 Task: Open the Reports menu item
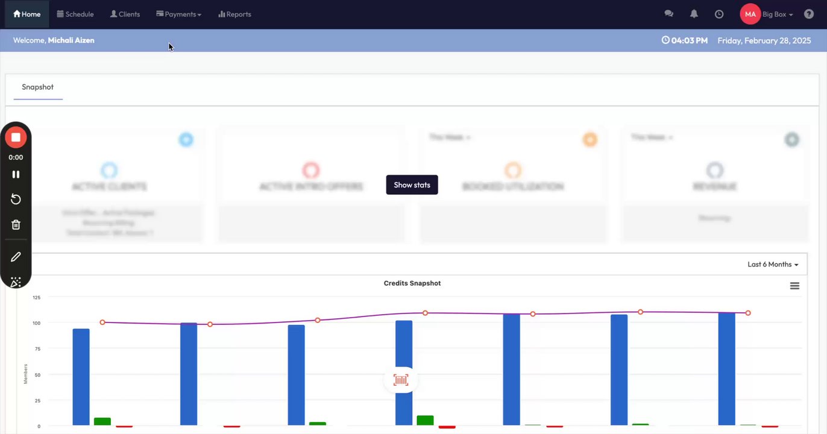[x=234, y=14]
